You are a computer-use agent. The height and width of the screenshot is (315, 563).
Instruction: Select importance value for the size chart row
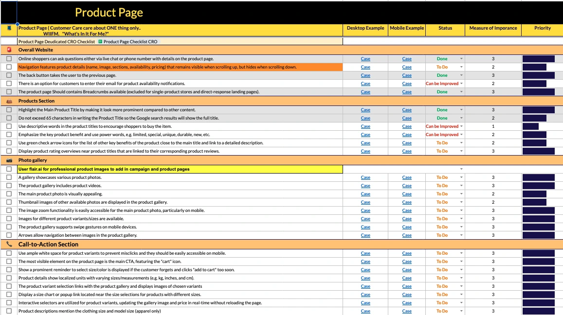493,295
